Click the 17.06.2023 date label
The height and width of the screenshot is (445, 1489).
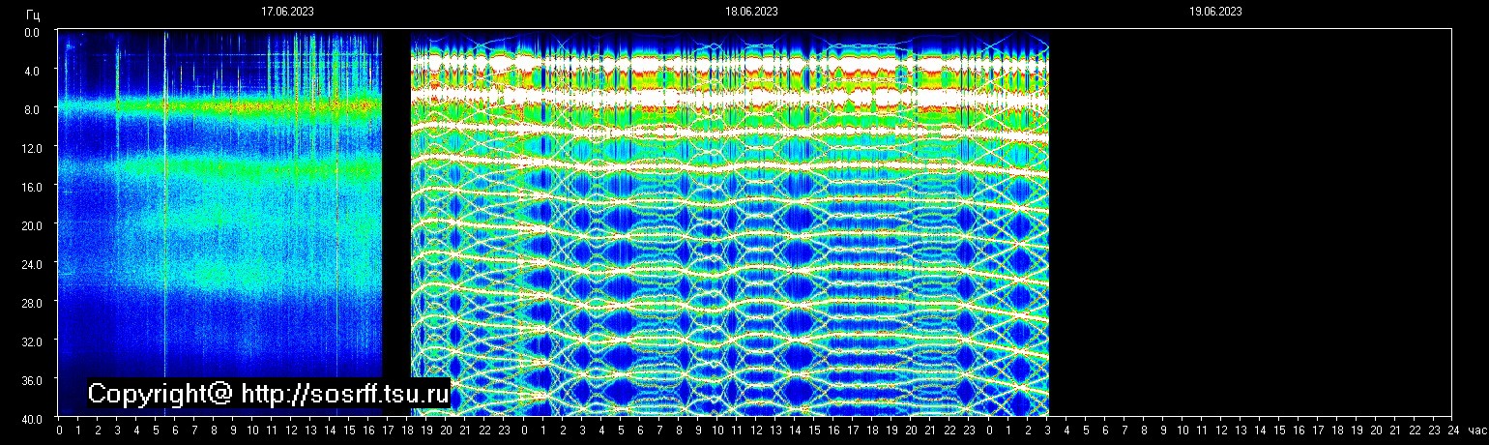(287, 12)
